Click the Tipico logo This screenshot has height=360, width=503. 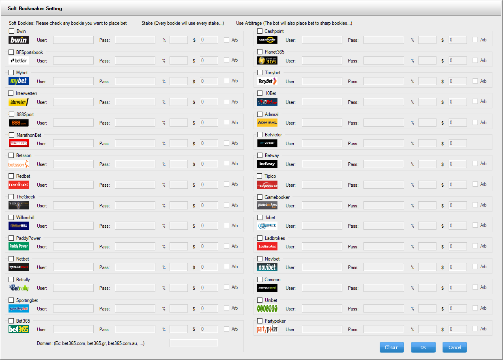pyautogui.click(x=267, y=185)
